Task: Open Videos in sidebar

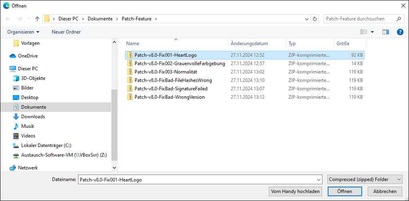Action: coord(28,135)
